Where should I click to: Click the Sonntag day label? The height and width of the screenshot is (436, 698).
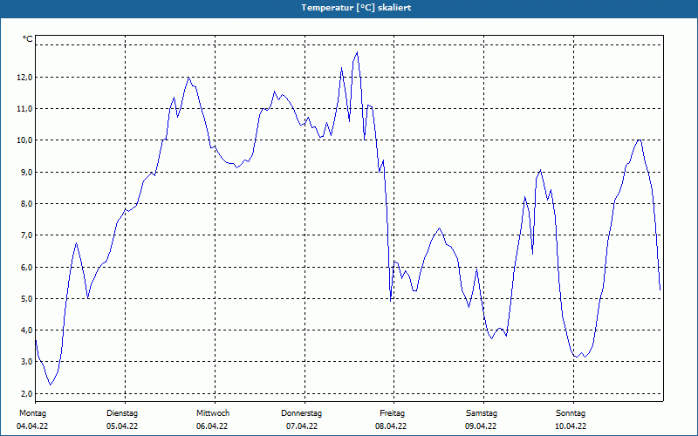571,413
